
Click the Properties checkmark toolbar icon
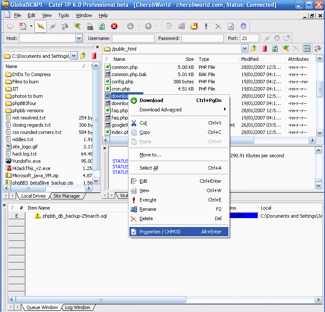[231, 26]
